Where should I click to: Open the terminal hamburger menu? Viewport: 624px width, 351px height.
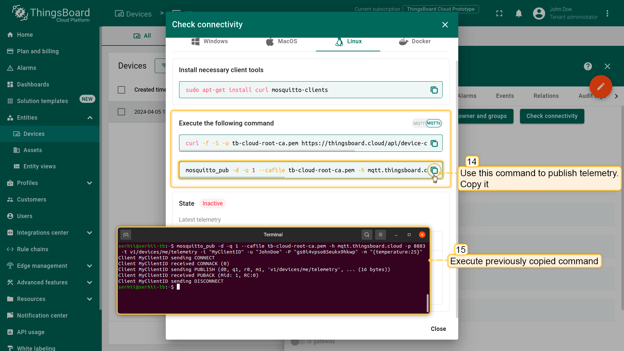click(381, 235)
